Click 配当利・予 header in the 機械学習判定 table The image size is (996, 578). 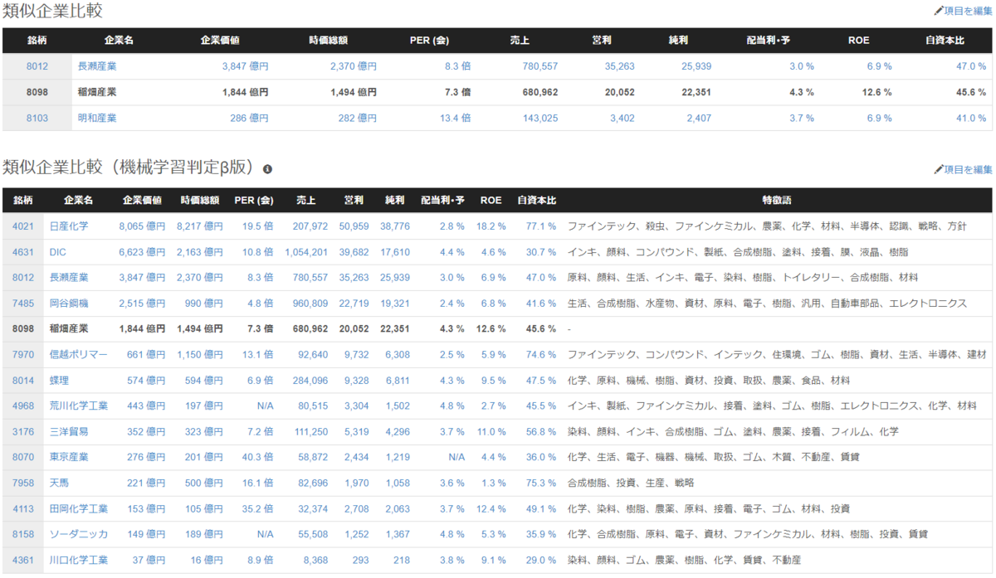pos(442,200)
